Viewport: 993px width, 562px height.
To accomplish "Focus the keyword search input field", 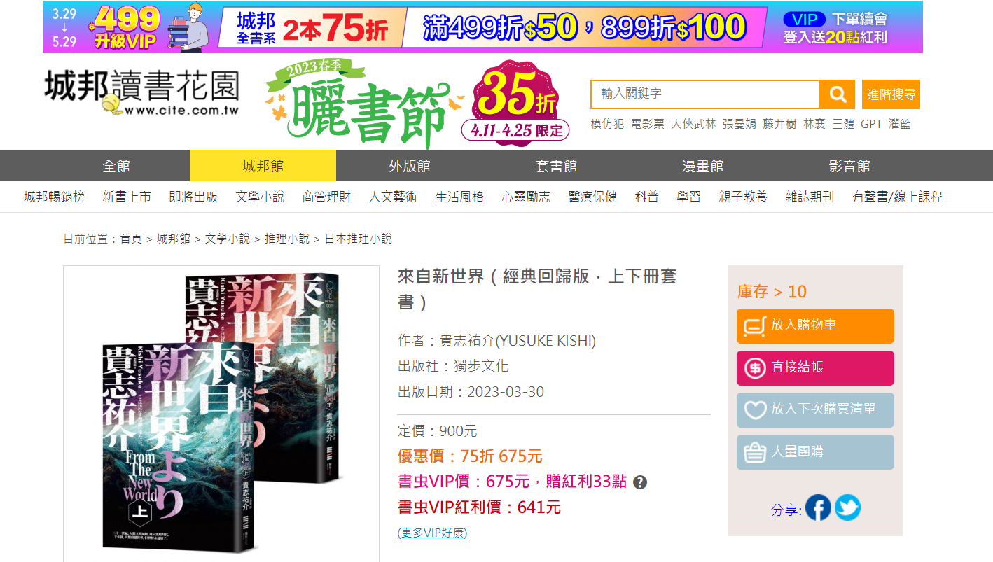I will (x=705, y=94).
